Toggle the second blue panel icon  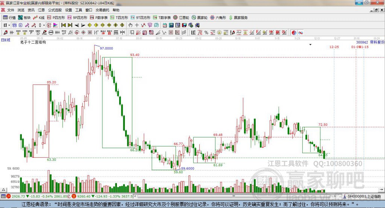[21, 25]
